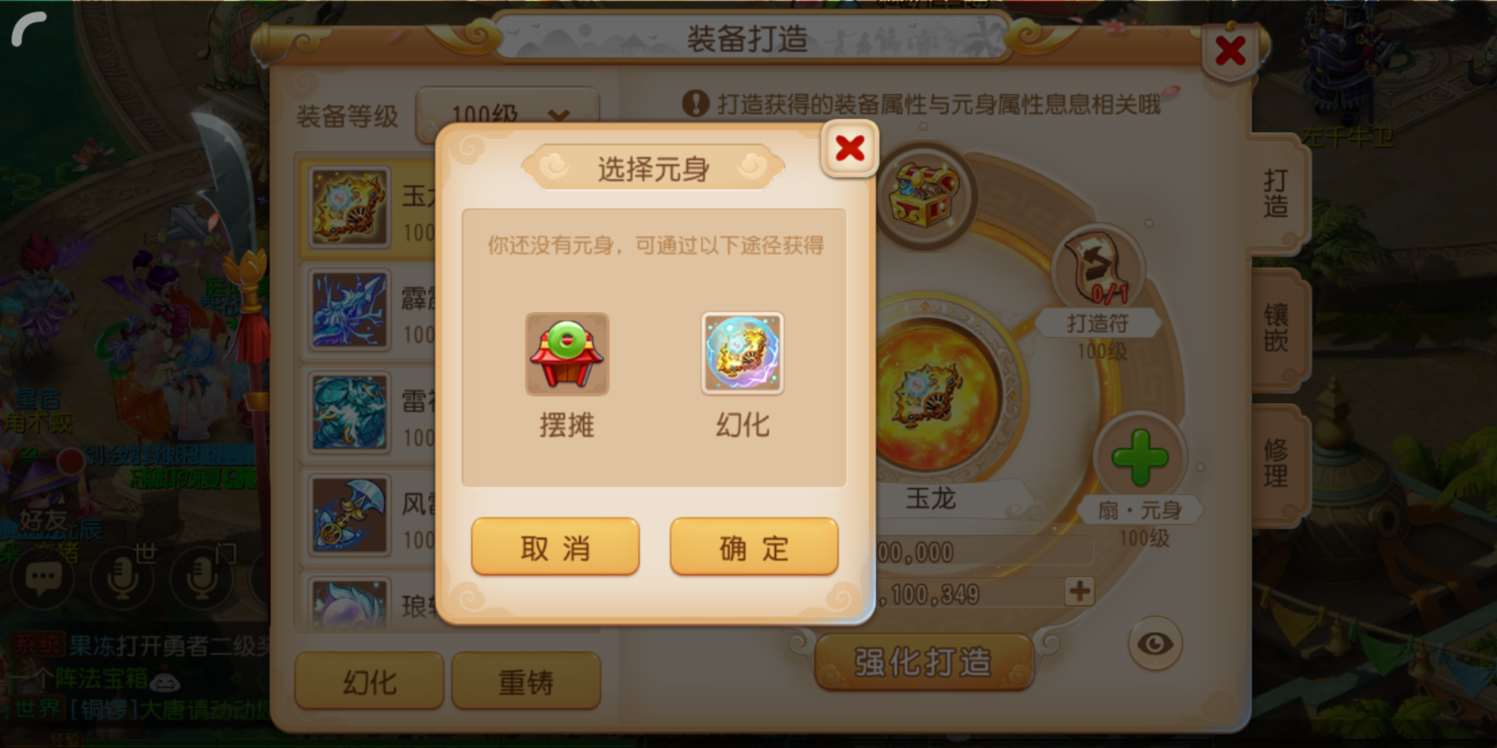This screenshot has height=748, width=1497.
Task: Tap the 世 voice microphone icon
Action: click(x=122, y=578)
